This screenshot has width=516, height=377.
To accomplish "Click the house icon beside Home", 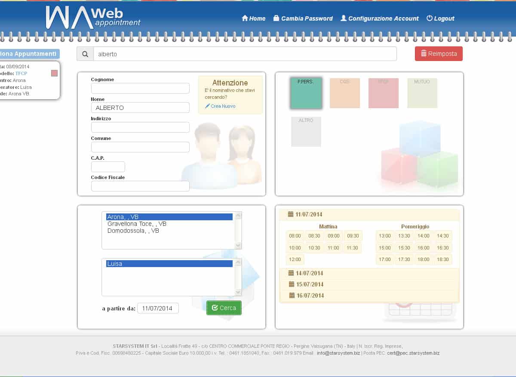I will click(245, 18).
